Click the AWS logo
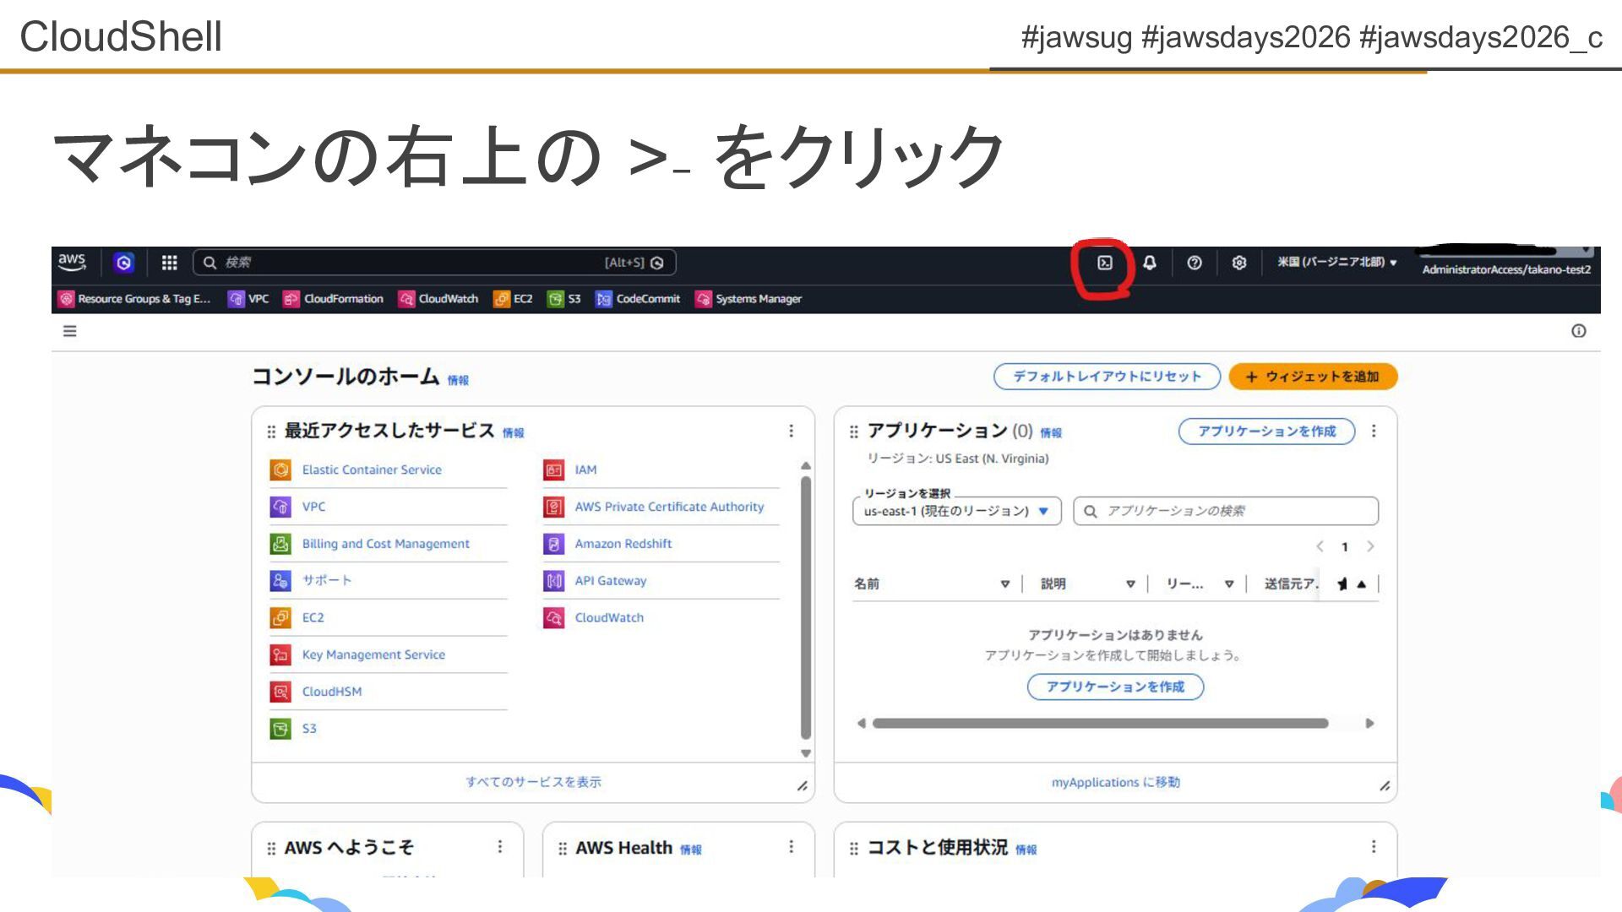 [72, 262]
